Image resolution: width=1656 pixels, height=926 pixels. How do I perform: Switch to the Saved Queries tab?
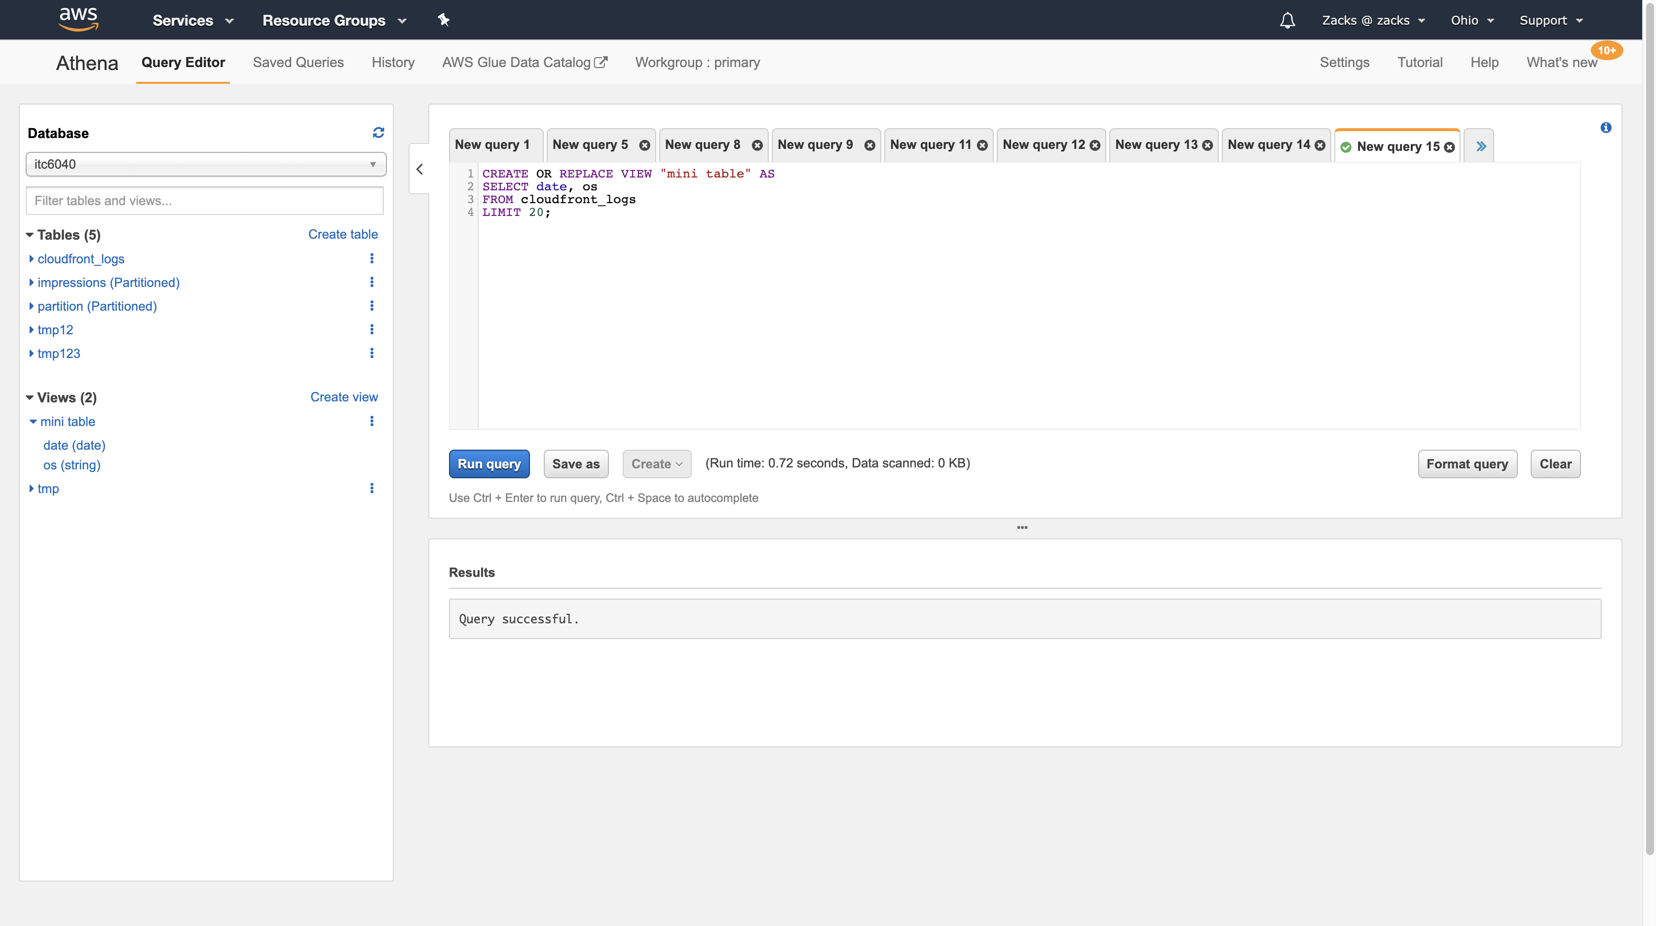[298, 62]
